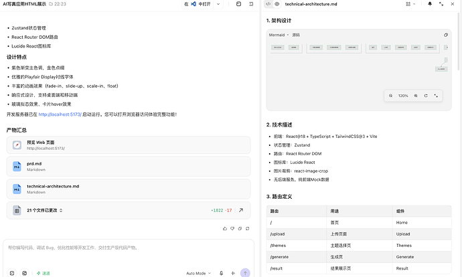This screenshot has height=277, width=462.
Task: Click the 结果展示页 table cell
Action: coord(360,268)
